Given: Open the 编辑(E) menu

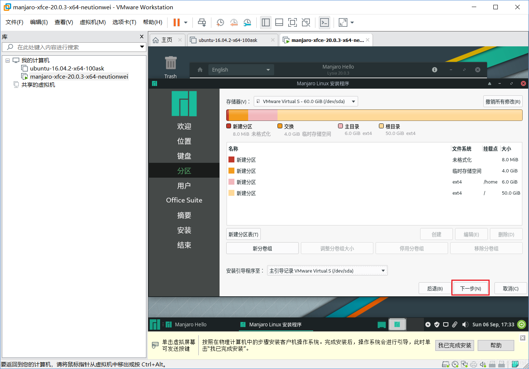Looking at the screenshot, I should tap(39, 22).
